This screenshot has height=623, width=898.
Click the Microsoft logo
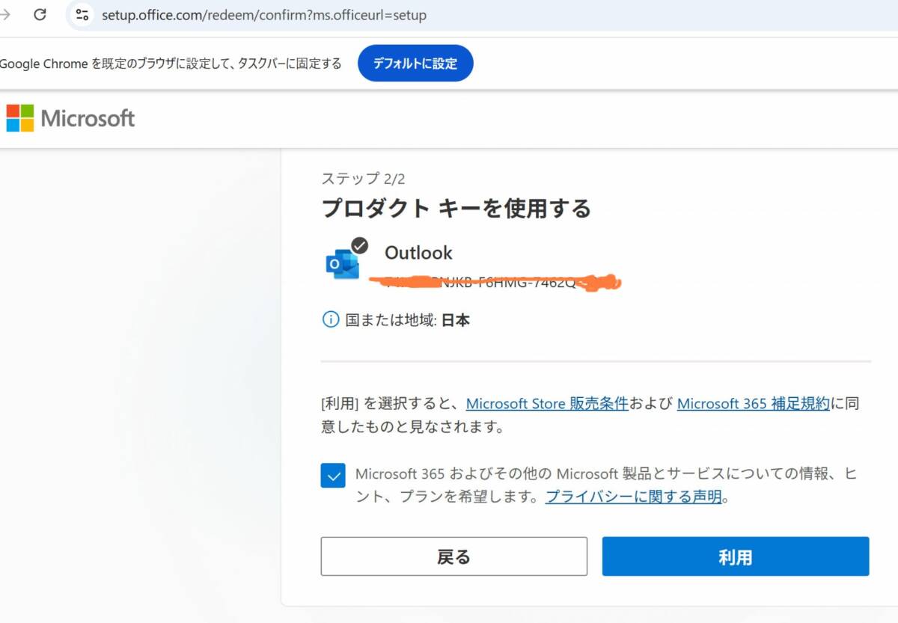pos(70,118)
